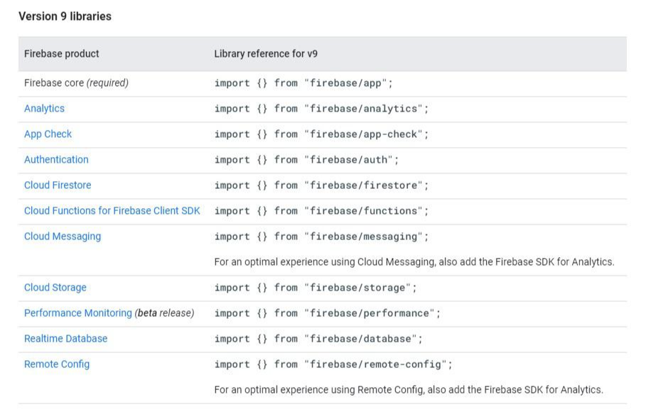The image size is (646, 412).
Task: Click the "Version 9 libraries" heading
Action: pos(65,16)
